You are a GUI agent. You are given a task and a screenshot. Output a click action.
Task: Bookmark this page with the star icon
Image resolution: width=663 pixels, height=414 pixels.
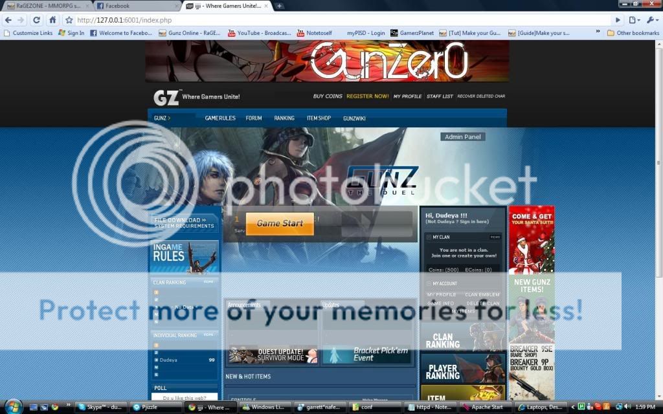[69, 20]
